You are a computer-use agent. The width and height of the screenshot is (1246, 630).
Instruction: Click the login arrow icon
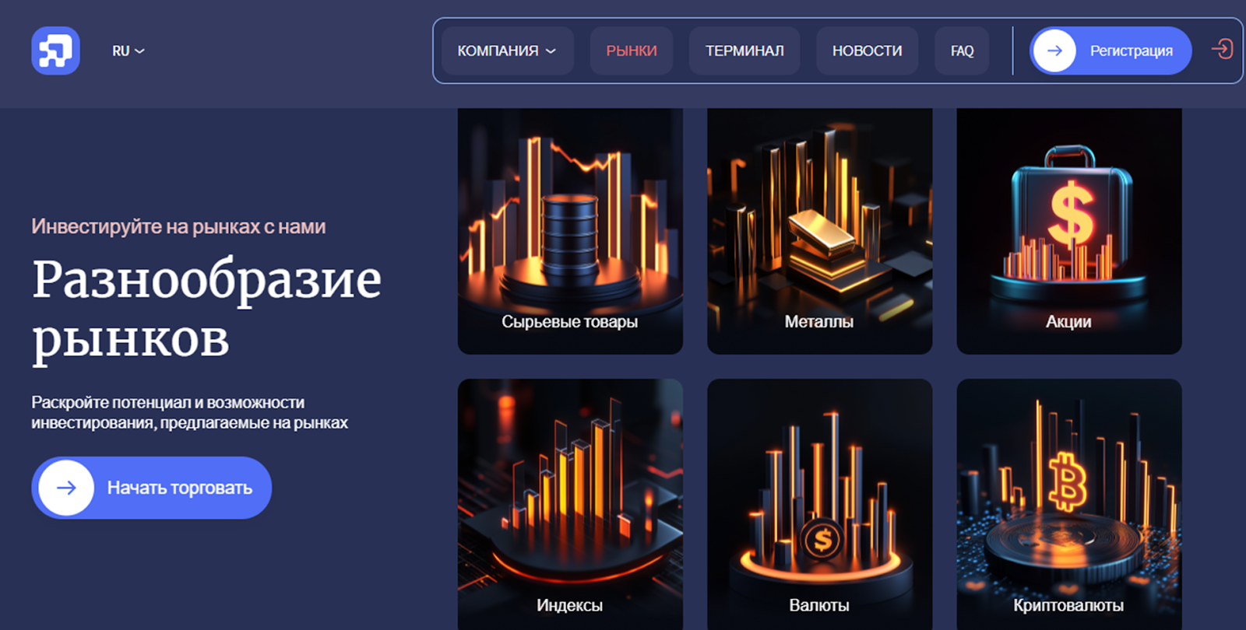coord(1222,50)
